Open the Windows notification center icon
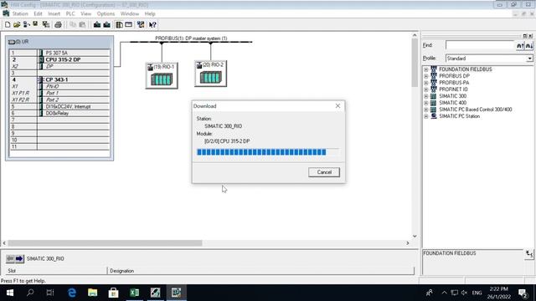 point(523,293)
